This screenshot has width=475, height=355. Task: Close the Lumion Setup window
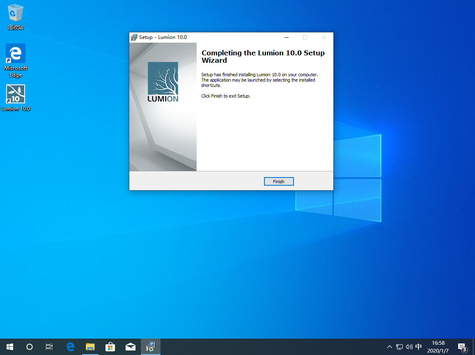pyautogui.click(x=324, y=37)
